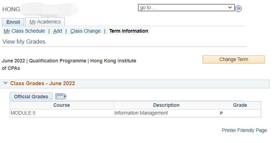Go to Class Change page
The height and width of the screenshot is (143, 277).
pos(85,31)
